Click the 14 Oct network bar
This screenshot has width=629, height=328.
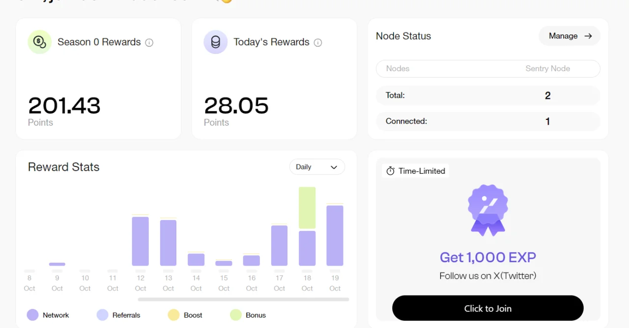pyautogui.click(x=196, y=260)
